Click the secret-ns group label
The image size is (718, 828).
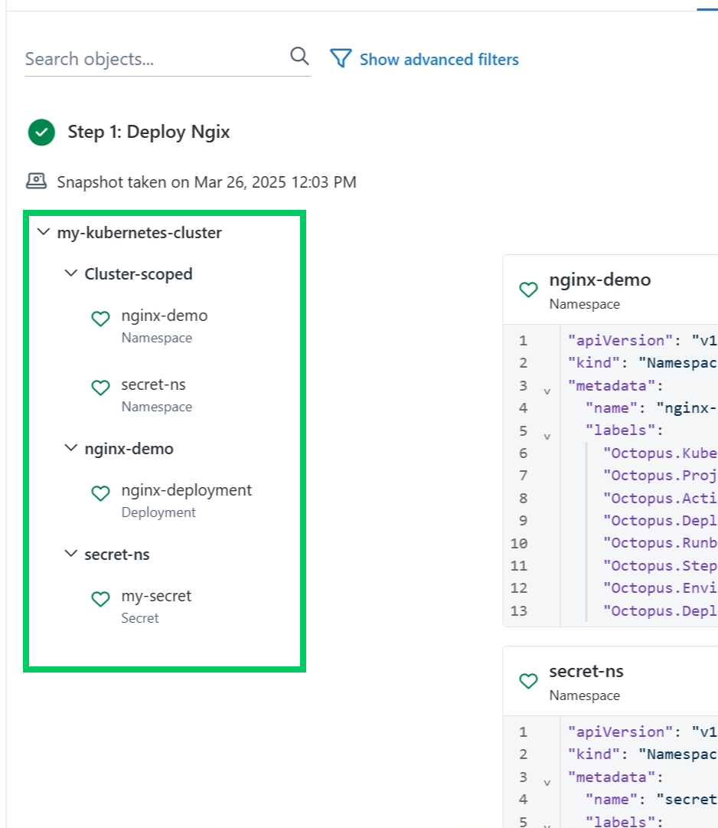pyautogui.click(x=117, y=555)
